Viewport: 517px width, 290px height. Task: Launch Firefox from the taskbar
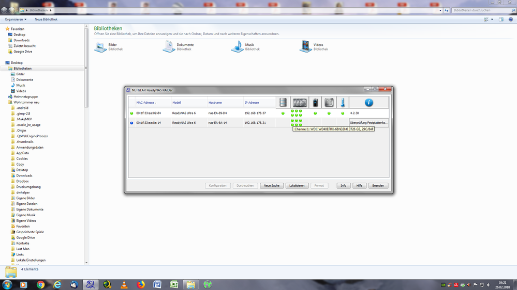click(141, 284)
